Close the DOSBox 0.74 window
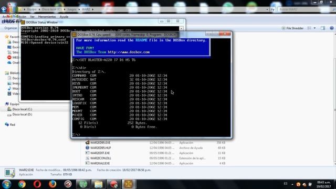Viewport: 336px width, 189px height. 225,34
